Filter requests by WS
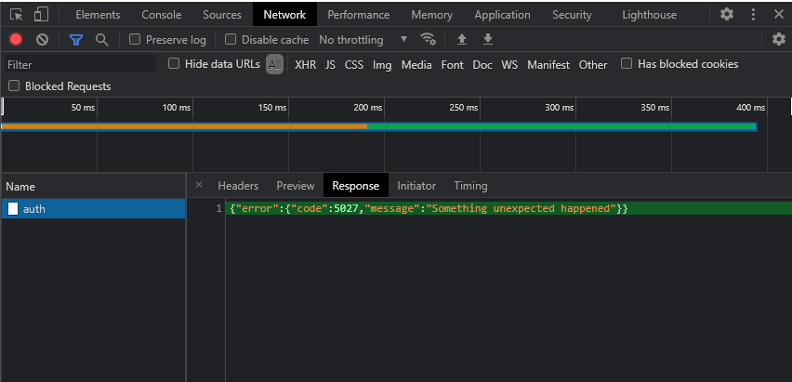This screenshot has width=792, height=382. click(x=509, y=65)
